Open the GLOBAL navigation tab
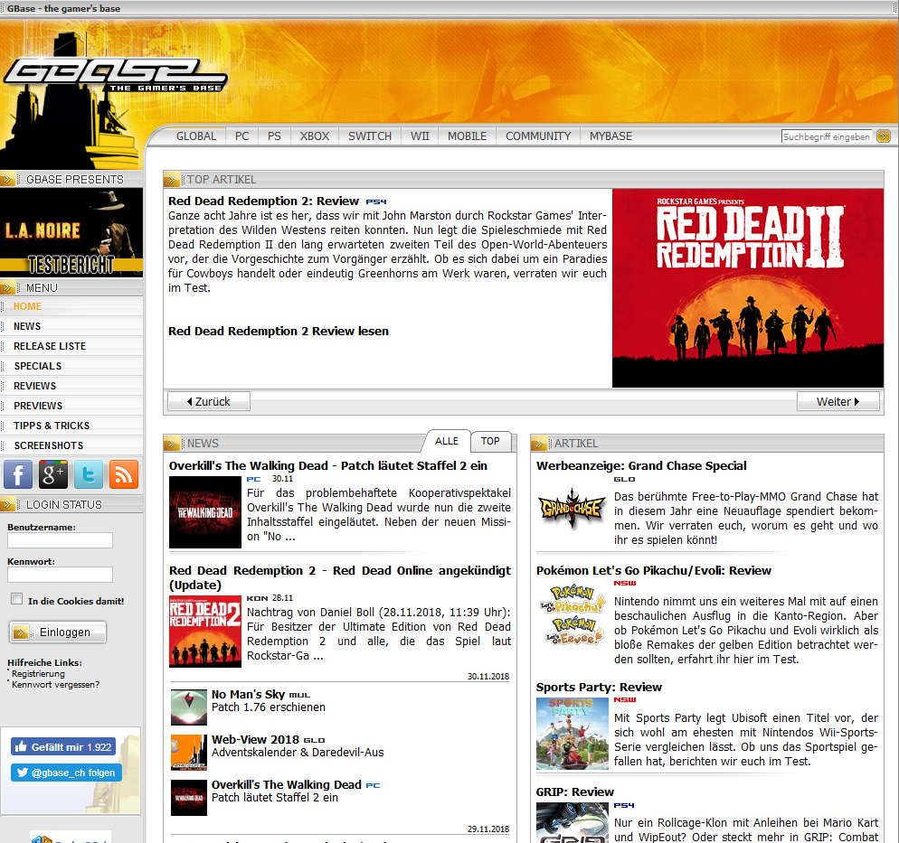 tap(196, 136)
